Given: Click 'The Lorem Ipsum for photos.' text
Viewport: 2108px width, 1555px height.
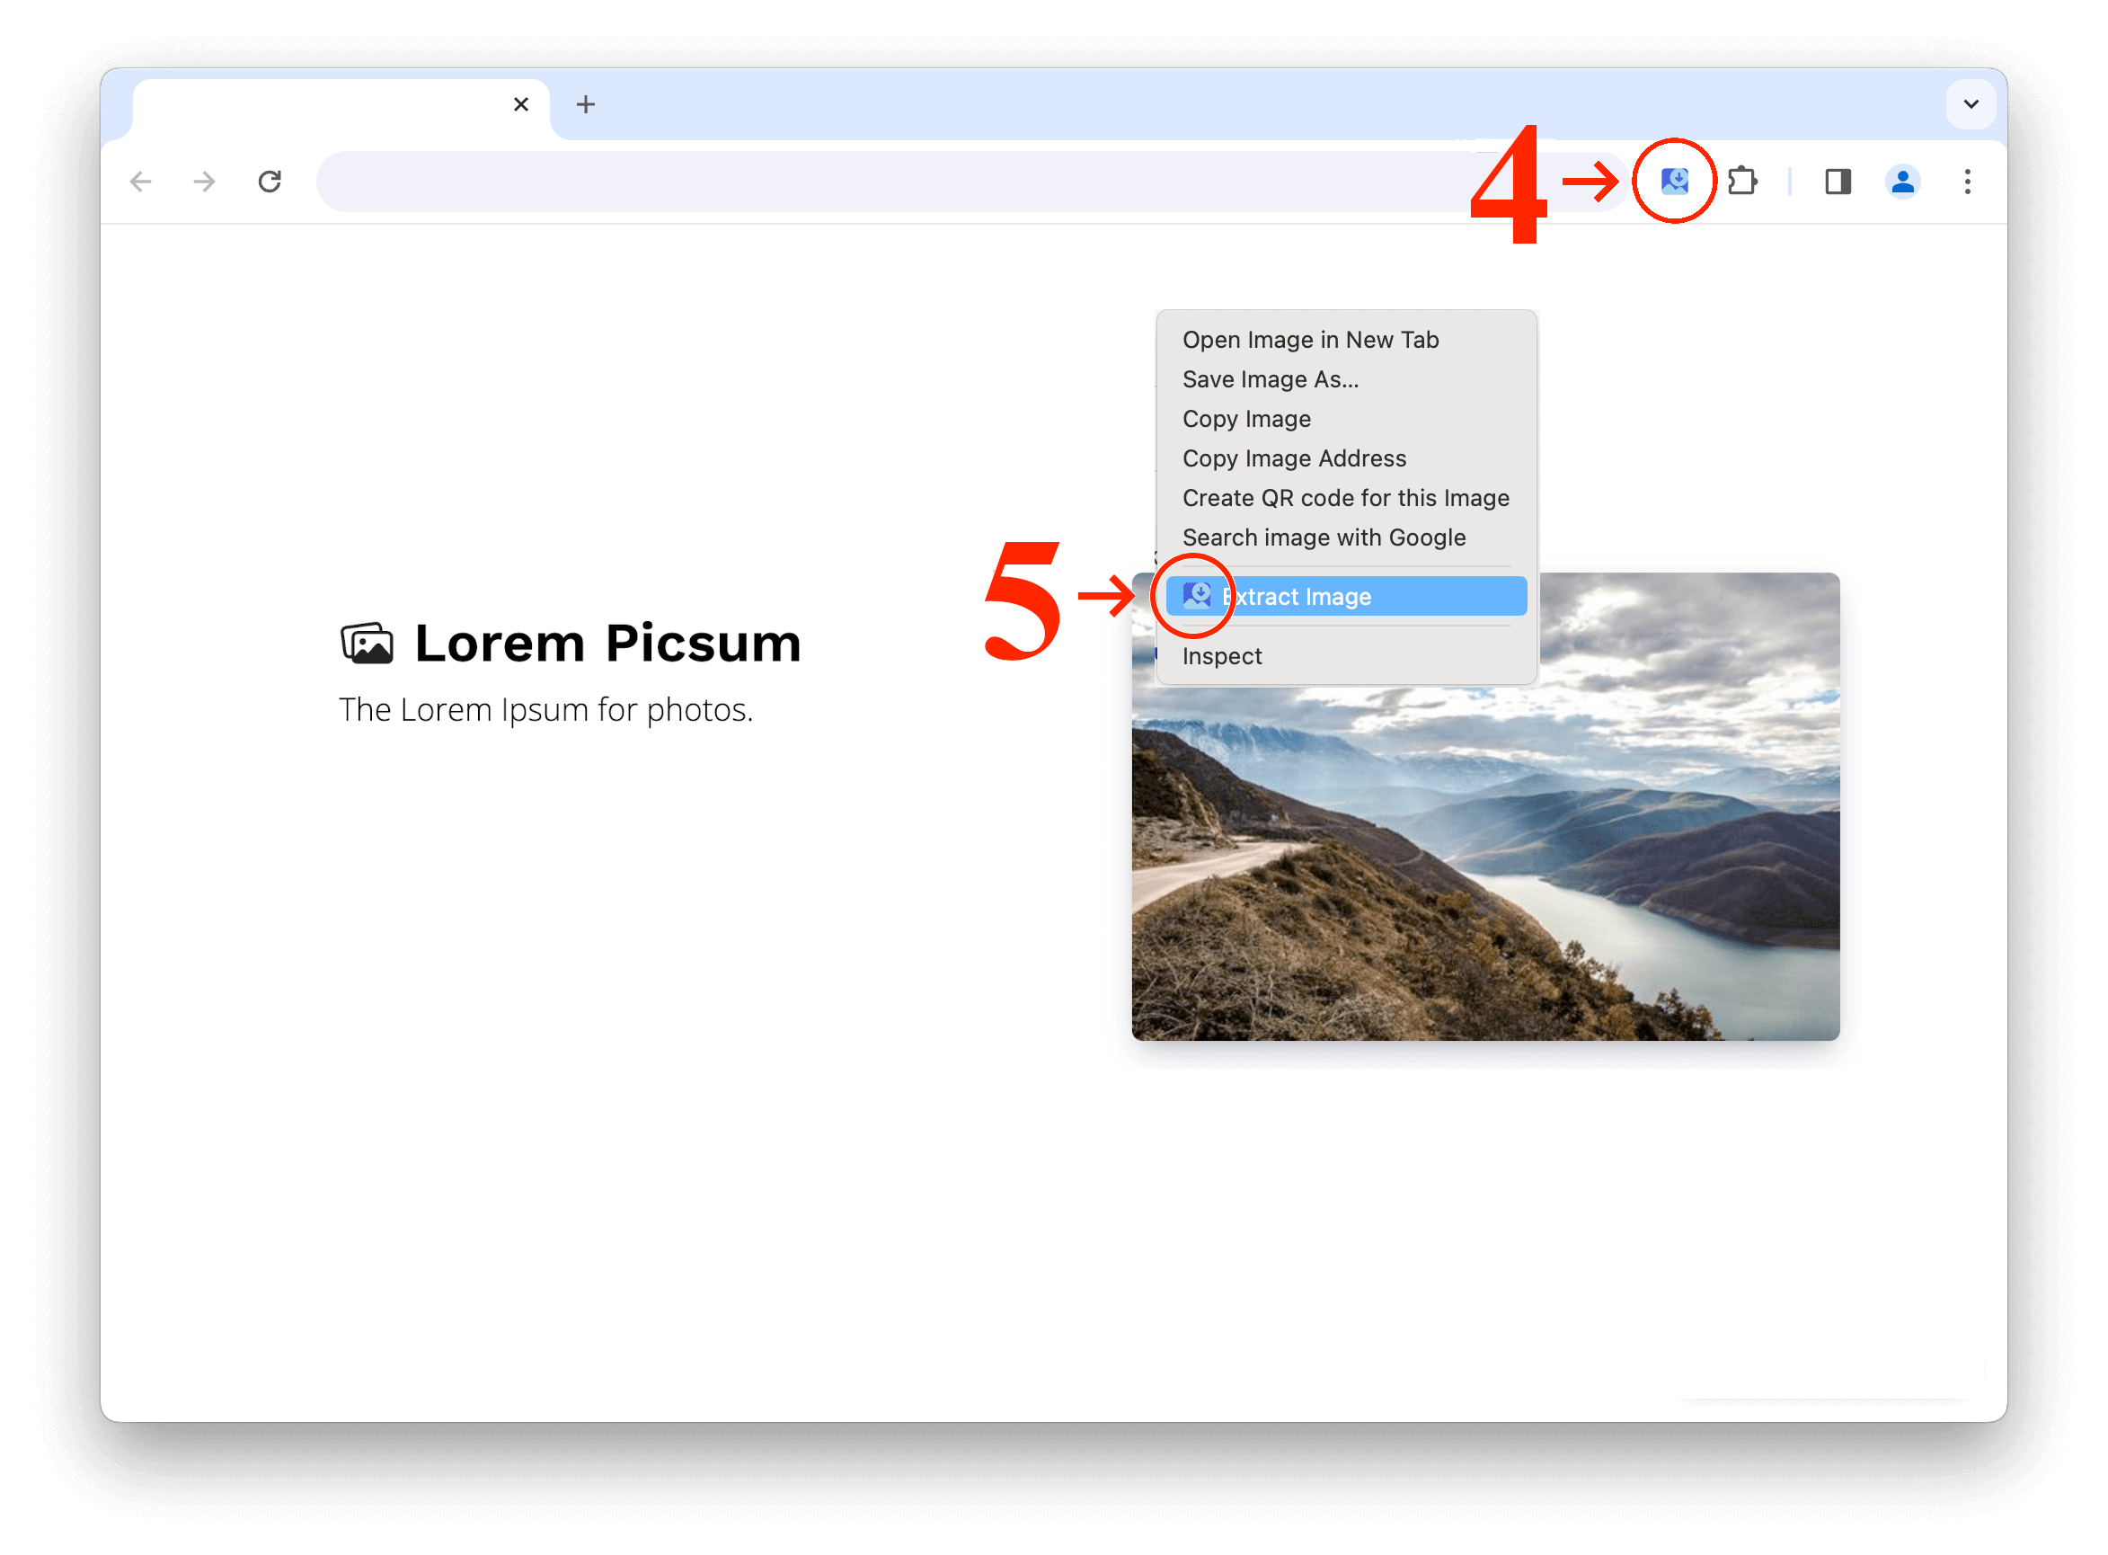Looking at the screenshot, I should (x=546, y=710).
